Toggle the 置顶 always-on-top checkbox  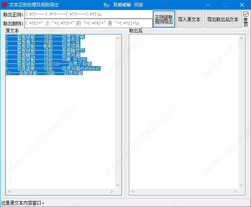[246, 14]
